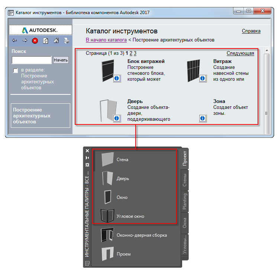
Task: Minimize the catalog window
Action: click(239, 11)
